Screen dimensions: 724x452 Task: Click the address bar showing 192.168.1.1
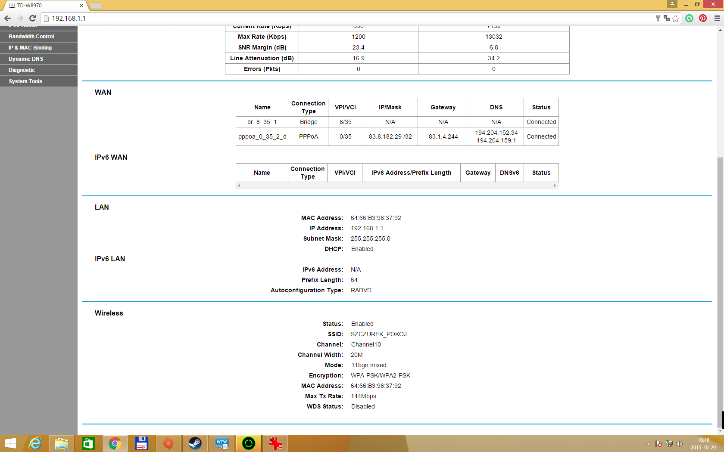point(345,18)
